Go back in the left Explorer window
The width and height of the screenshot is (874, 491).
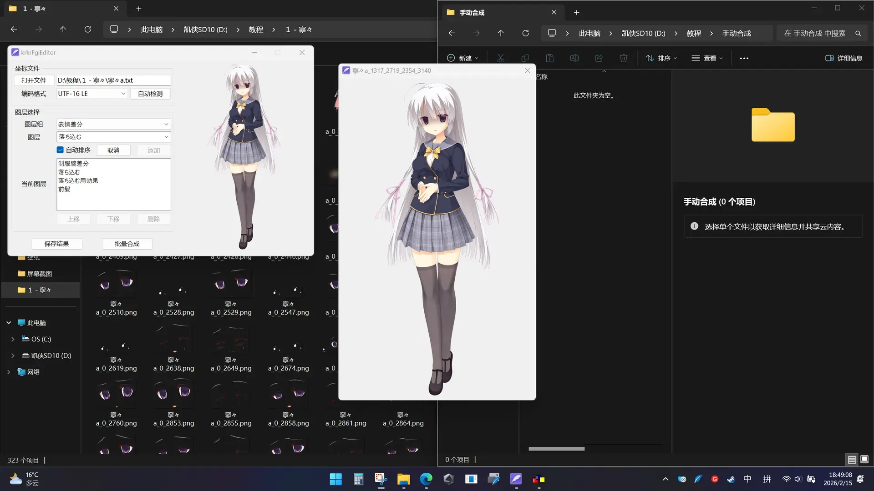click(x=14, y=30)
